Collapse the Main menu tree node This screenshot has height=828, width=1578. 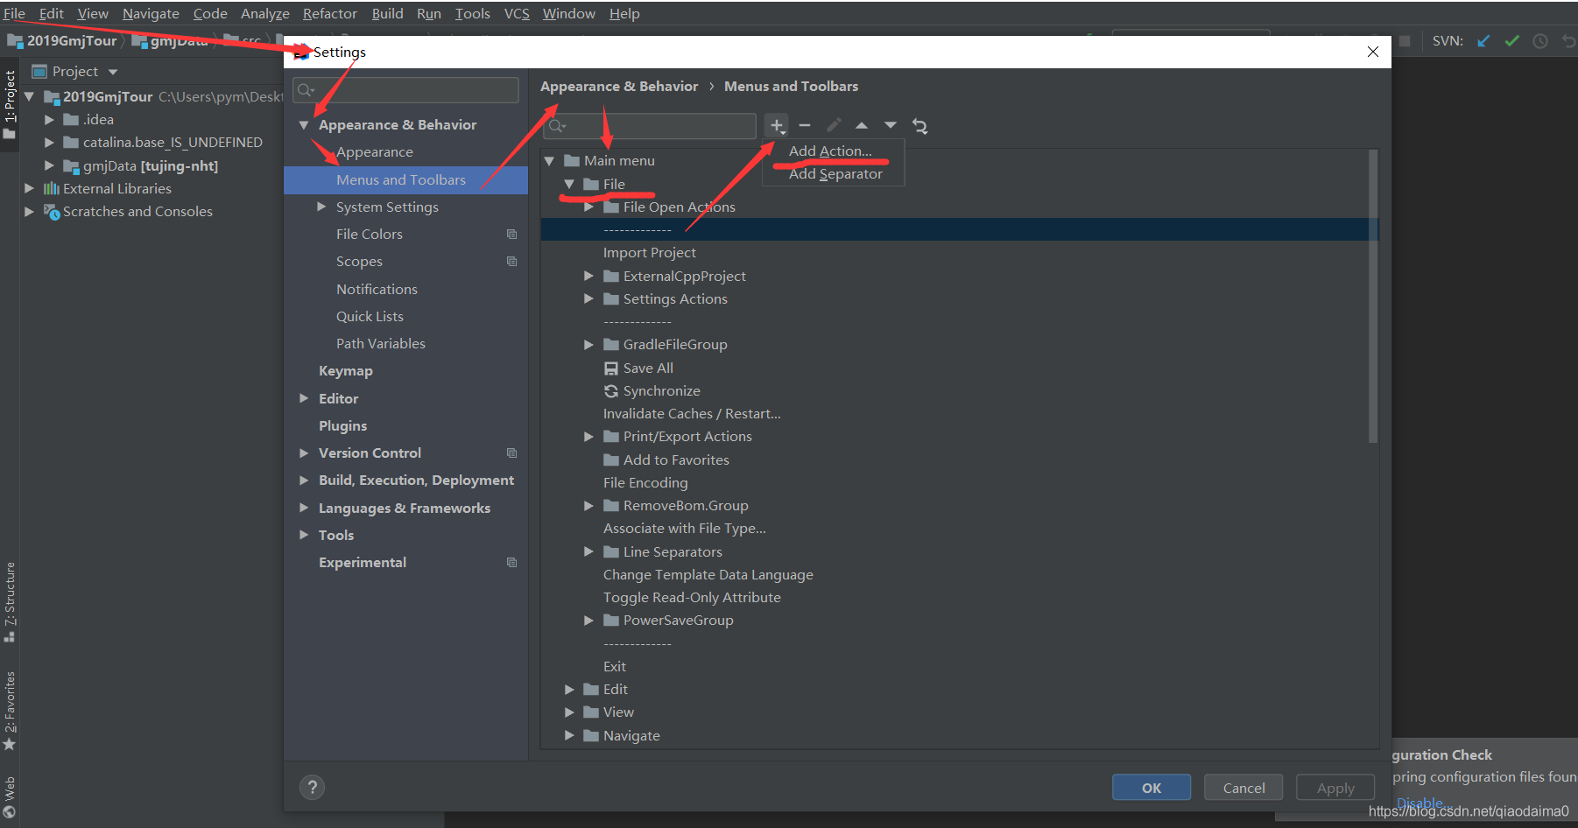(549, 161)
